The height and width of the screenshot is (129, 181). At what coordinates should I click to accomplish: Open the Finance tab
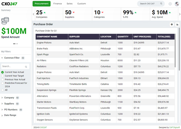click(x=57, y=4)
